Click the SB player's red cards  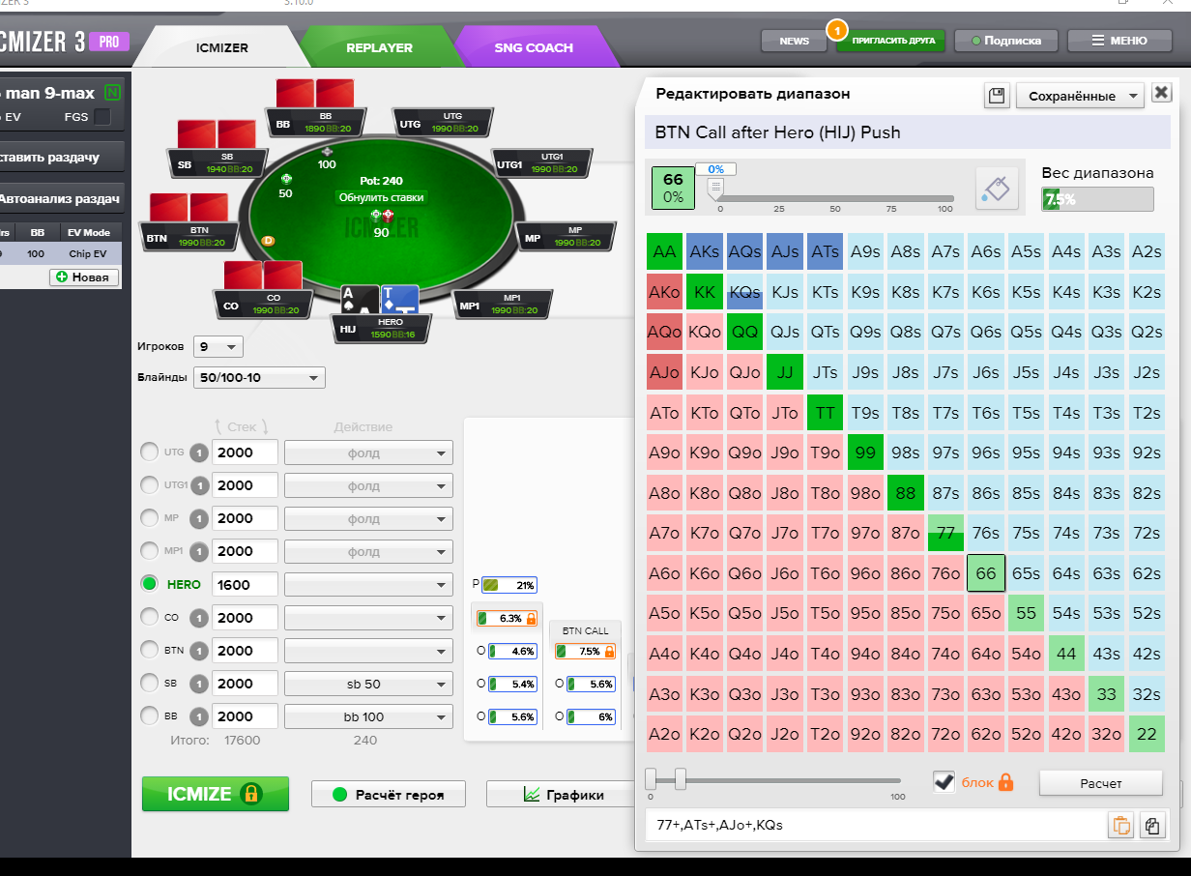click(x=217, y=134)
